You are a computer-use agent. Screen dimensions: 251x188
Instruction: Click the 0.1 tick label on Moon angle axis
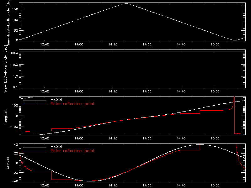point(15,87)
